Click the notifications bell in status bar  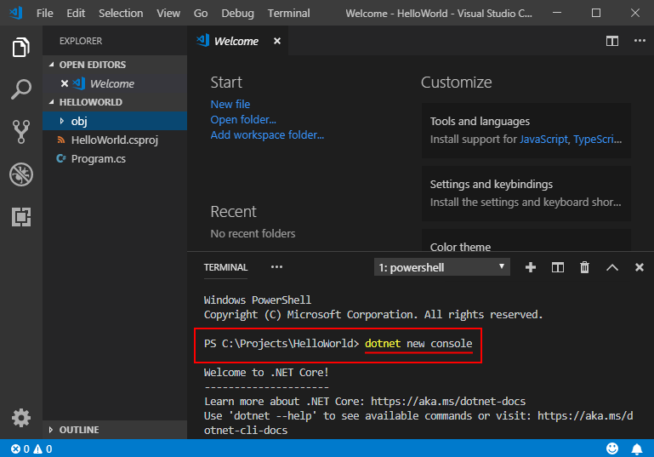(x=636, y=448)
